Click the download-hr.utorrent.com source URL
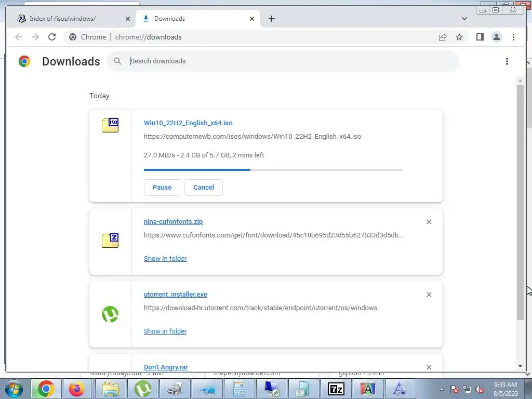 click(261, 308)
